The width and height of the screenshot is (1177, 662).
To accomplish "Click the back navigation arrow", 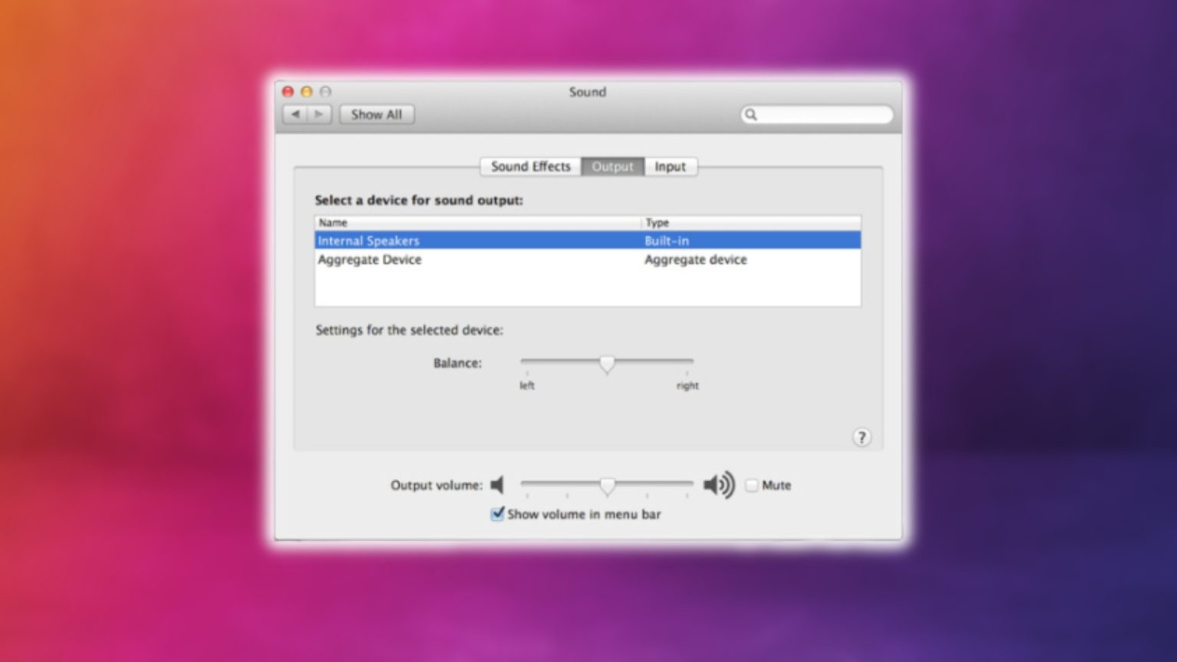I will click(294, 114).
